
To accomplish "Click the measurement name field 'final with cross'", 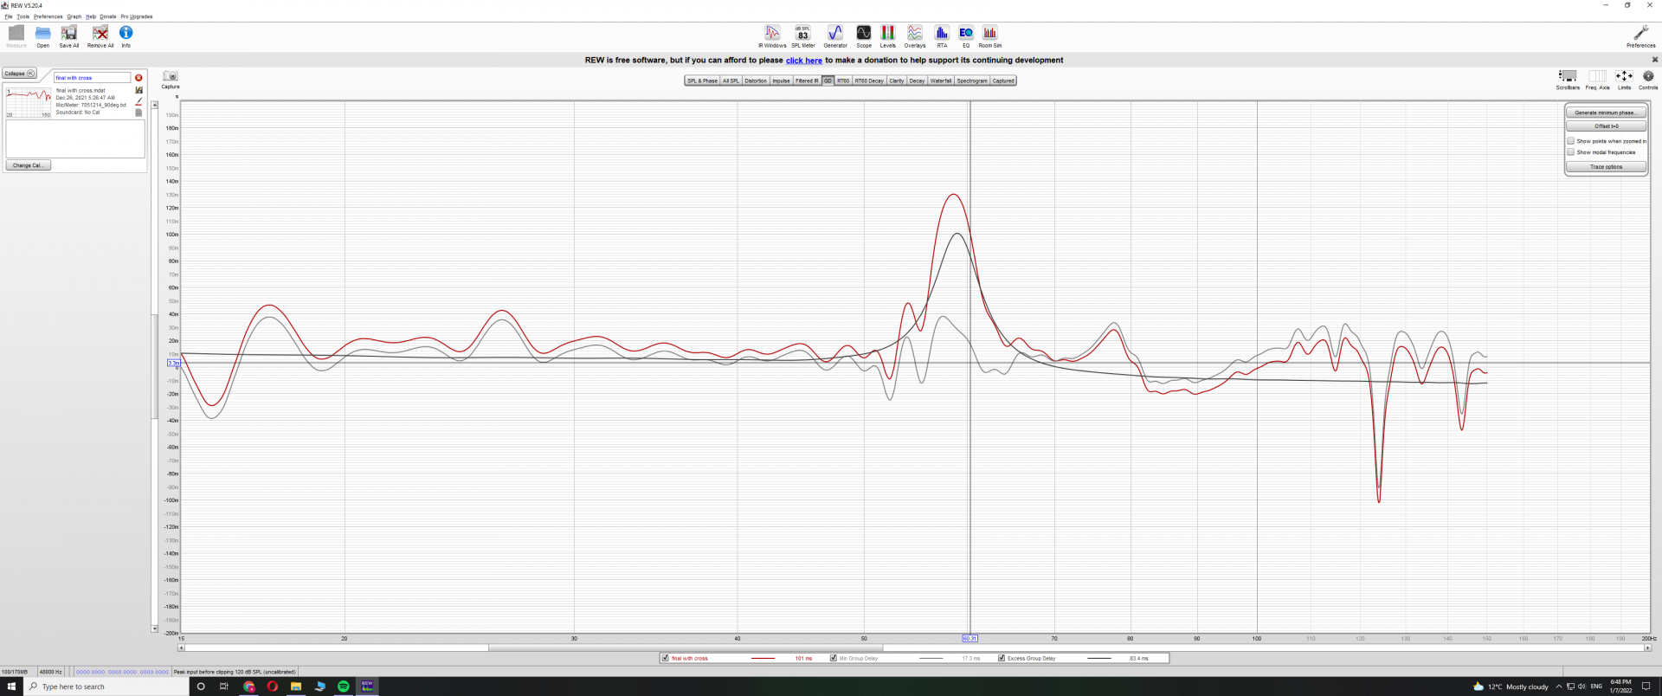I will tap(92, 78).
